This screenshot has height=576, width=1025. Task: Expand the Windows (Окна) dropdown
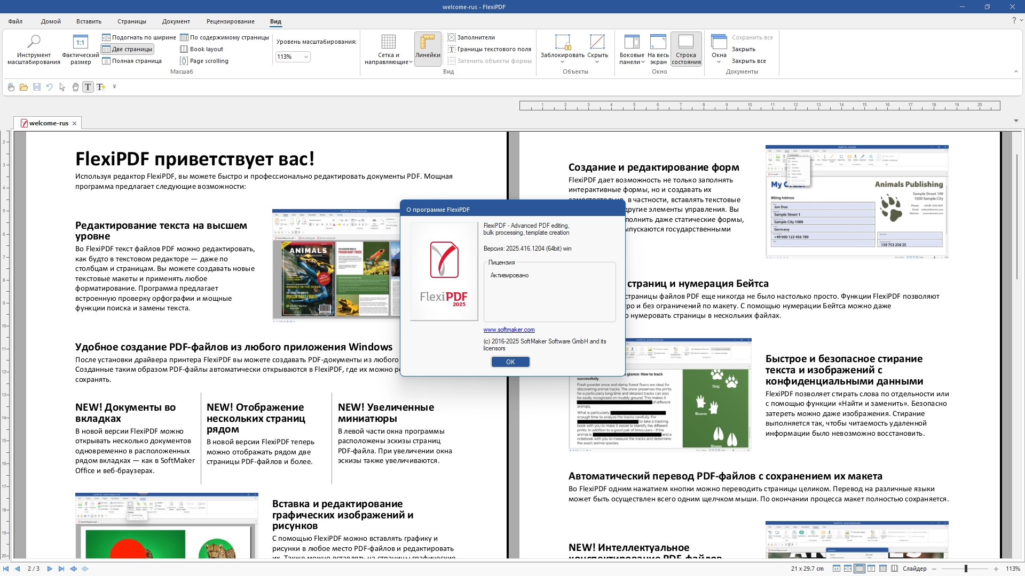coord(719,49)
